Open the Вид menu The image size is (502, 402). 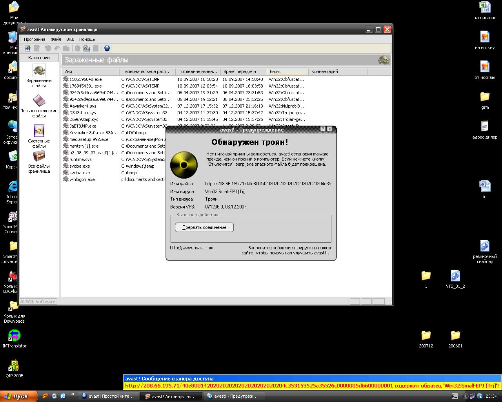(70, 39)
